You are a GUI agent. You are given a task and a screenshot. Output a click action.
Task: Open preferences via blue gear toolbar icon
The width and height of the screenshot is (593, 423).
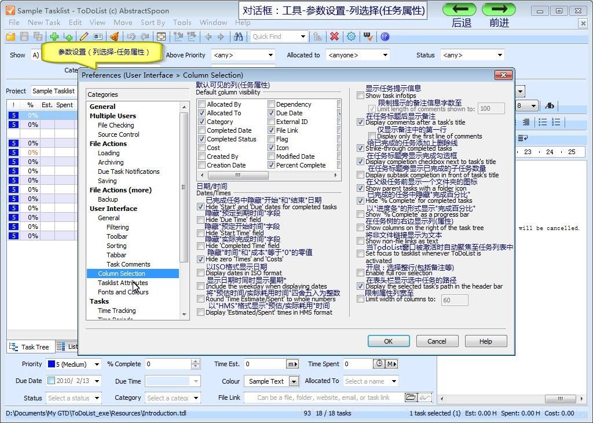pyautogui.click(x=351, y=37)
